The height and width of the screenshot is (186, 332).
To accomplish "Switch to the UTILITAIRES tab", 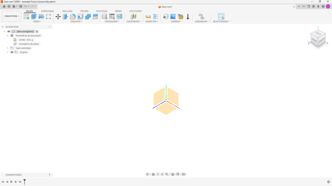I will tap(136, 11).
